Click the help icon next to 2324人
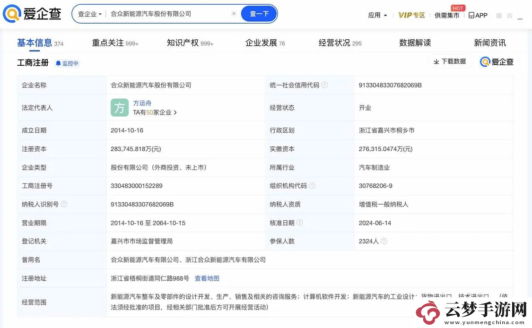Image resolution: width=532 pixels, height=328 pixels. pos(384,241)
